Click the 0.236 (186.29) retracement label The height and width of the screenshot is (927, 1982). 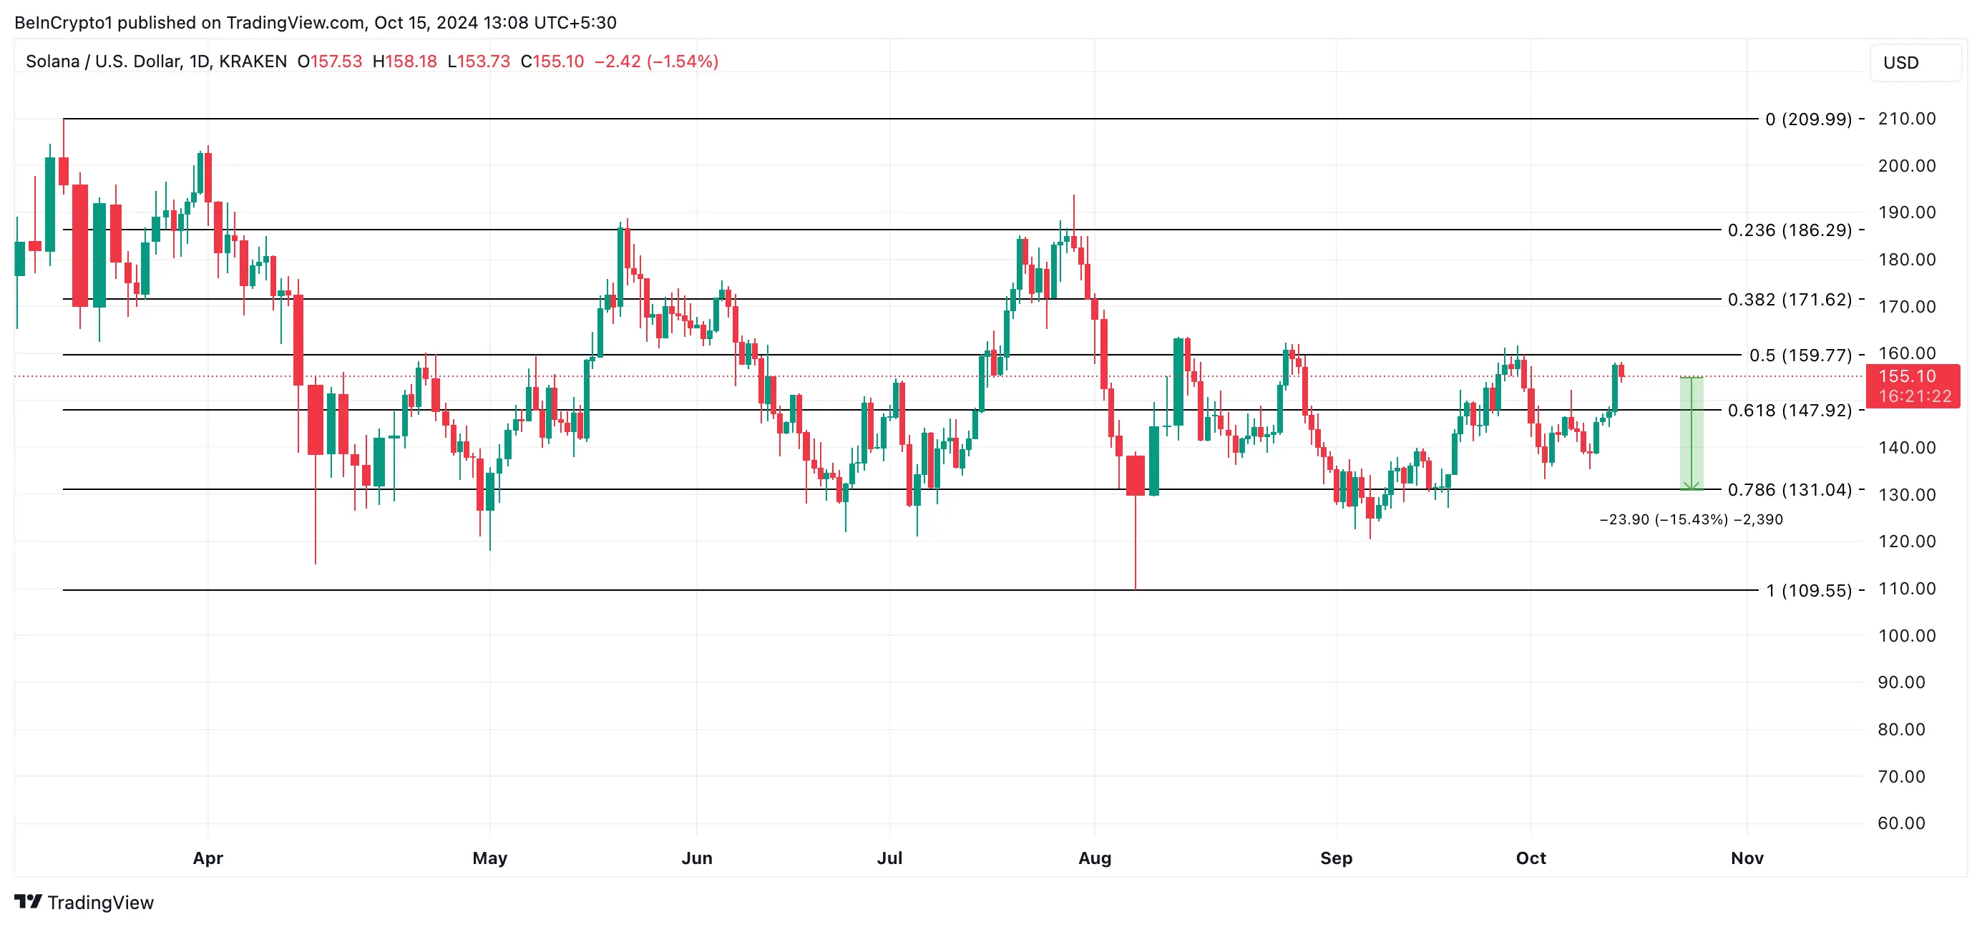click(x=1789, y=230)
